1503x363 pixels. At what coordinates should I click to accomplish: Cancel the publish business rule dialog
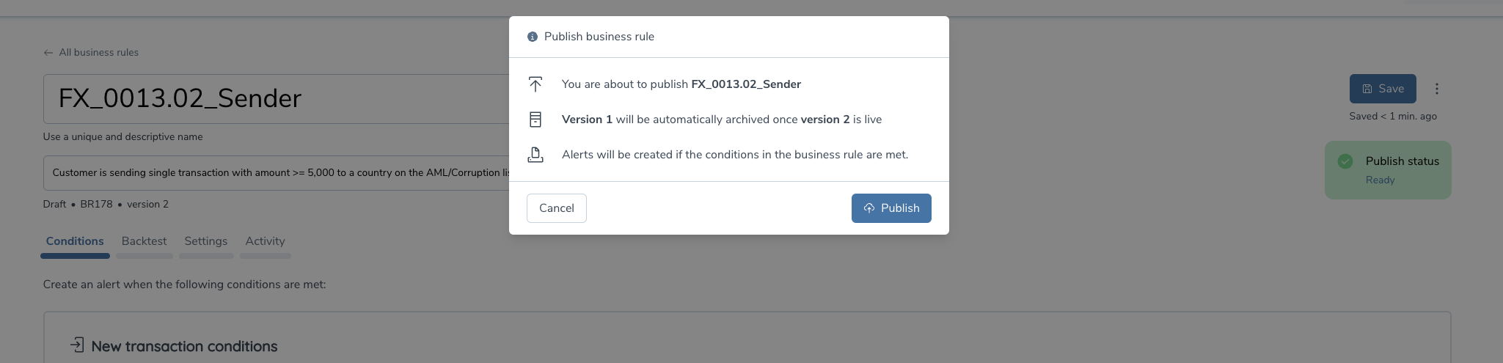[556, 208]
